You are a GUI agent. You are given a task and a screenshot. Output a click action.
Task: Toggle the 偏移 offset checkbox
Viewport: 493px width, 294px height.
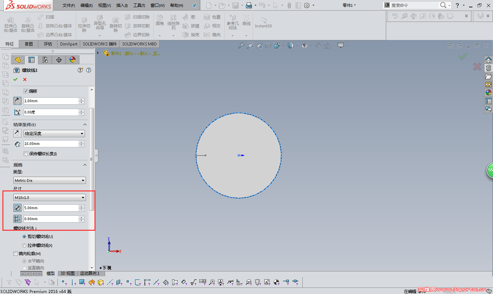(26, 91)
